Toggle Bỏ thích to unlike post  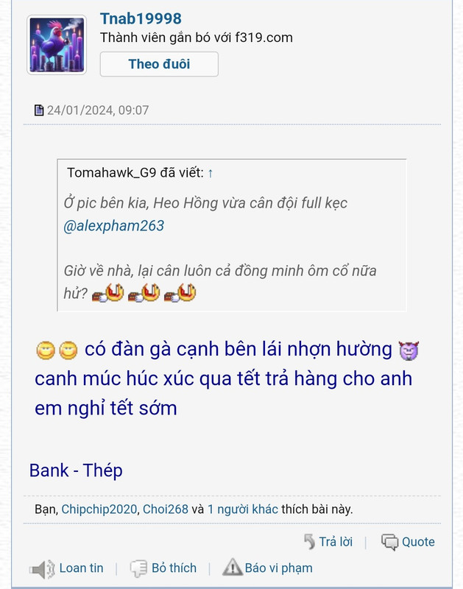click(x=163, y=568)
